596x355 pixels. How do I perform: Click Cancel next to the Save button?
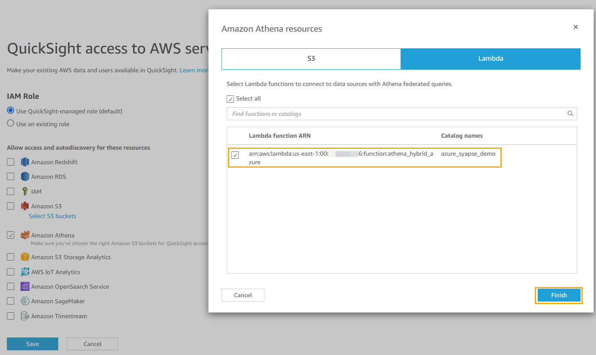click(x=93, y=344)
